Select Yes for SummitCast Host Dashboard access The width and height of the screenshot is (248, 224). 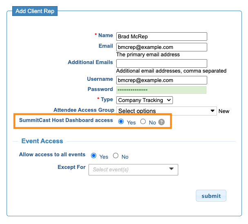(x=121, y=122)
